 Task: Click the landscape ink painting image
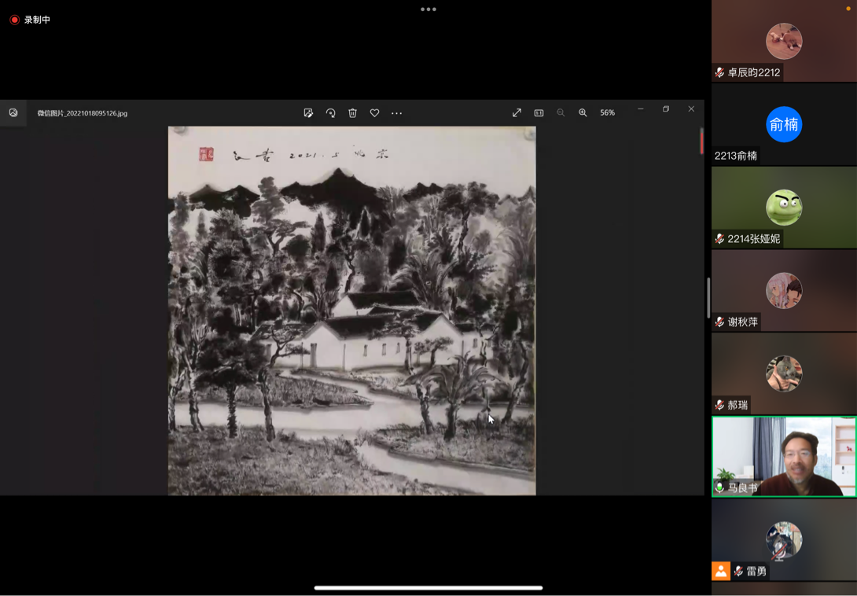[x=351, y=311]
